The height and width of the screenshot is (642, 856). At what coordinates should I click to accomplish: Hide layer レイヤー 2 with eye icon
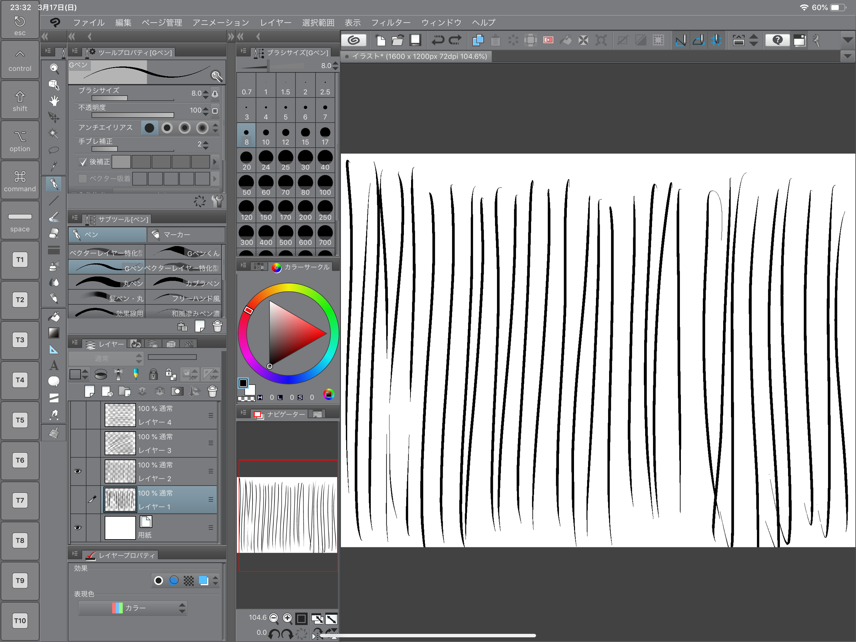tap(78, 471)
